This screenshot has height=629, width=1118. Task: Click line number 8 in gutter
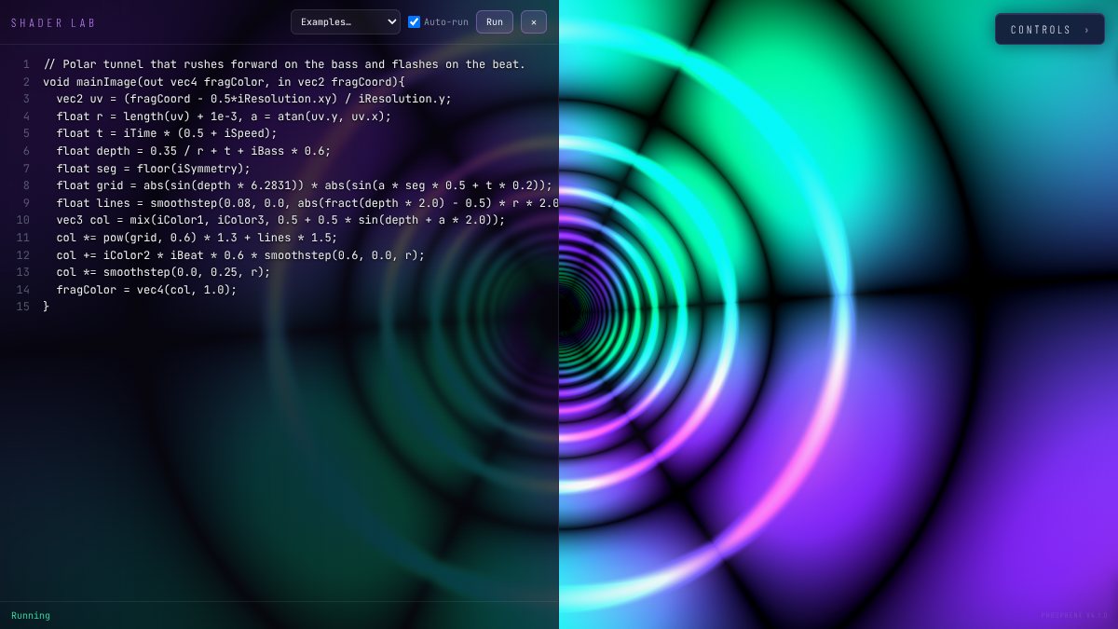click(x=26, y=185)
